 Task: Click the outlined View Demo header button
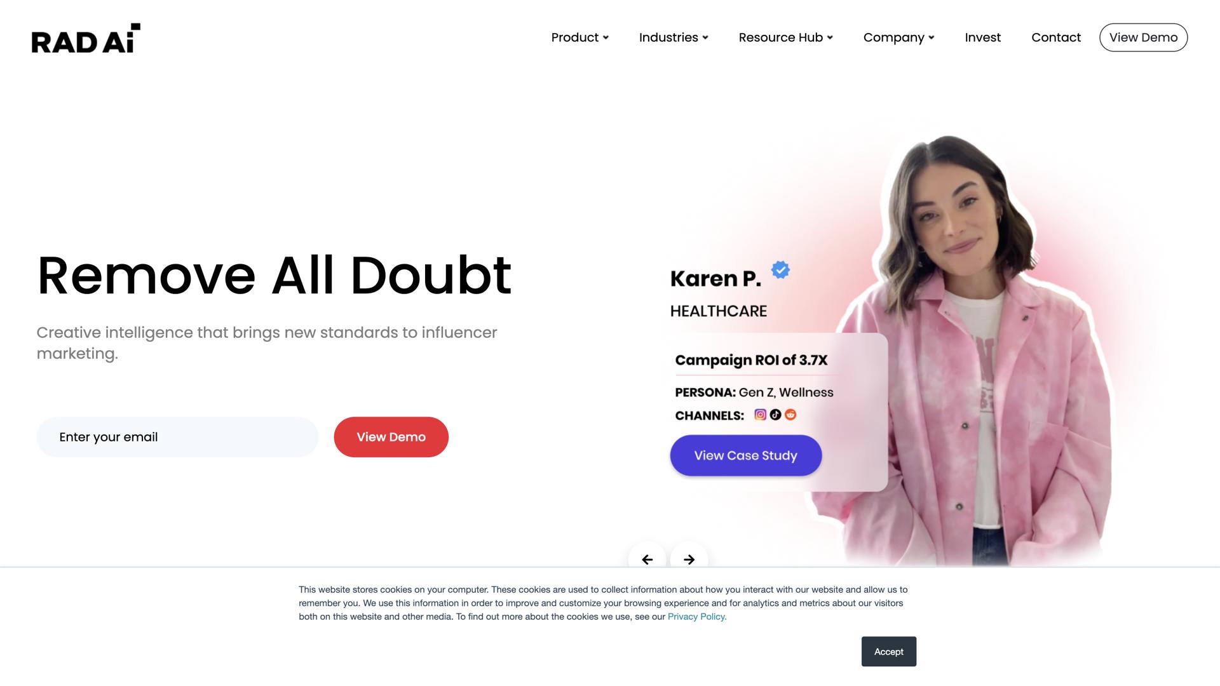coord(1143,37)
